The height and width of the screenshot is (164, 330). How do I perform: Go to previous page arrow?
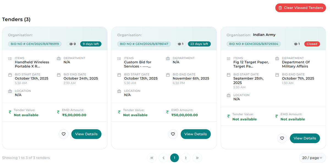(163, 158)
